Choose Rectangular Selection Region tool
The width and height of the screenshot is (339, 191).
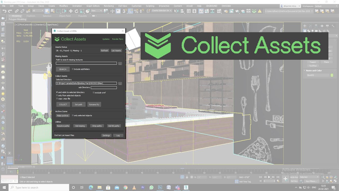[59, 11]
